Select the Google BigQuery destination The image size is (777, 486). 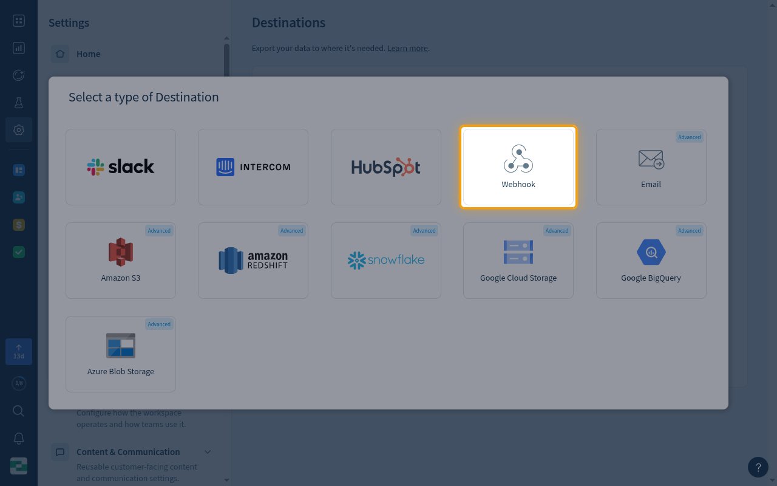tap(651, 261)
